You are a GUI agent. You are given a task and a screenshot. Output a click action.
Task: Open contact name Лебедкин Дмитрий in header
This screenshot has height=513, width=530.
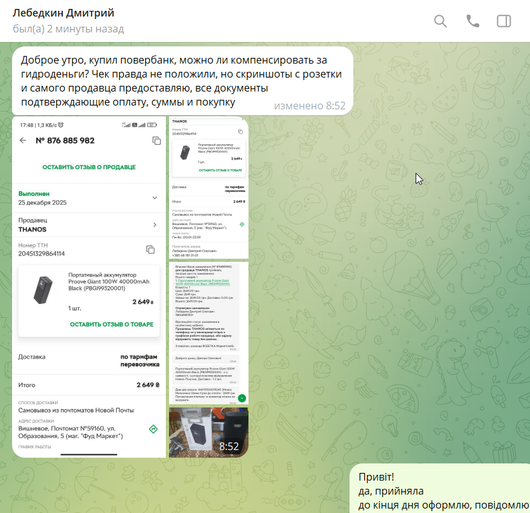[x=63, y=13]
